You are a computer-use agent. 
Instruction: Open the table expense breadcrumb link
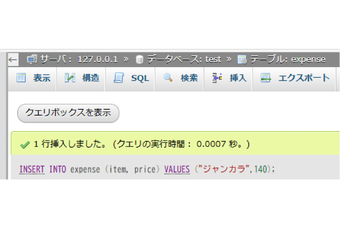(x=288, y=59)
